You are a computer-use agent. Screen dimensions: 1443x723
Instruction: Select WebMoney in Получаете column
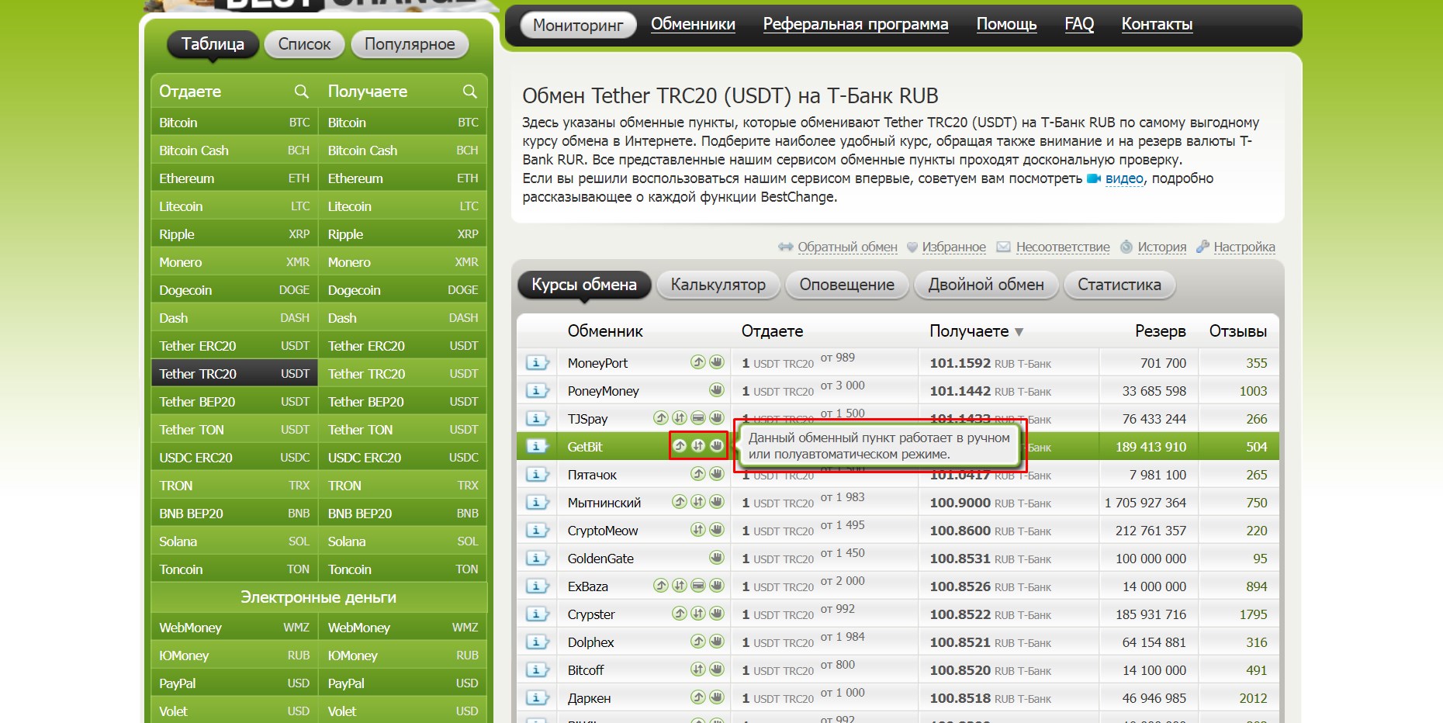[x=403, y=628]
